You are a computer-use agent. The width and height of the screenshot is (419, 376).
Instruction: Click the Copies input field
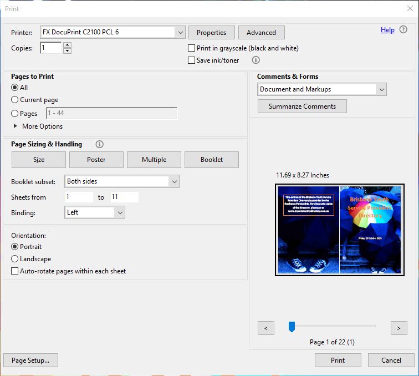pos(51,48)
